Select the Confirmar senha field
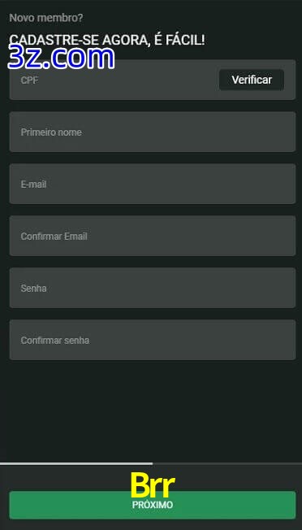 pos(153,340)
